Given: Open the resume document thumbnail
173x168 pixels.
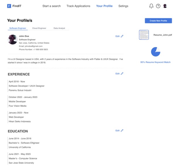Looking at the screenshot, I should (144, 35).
